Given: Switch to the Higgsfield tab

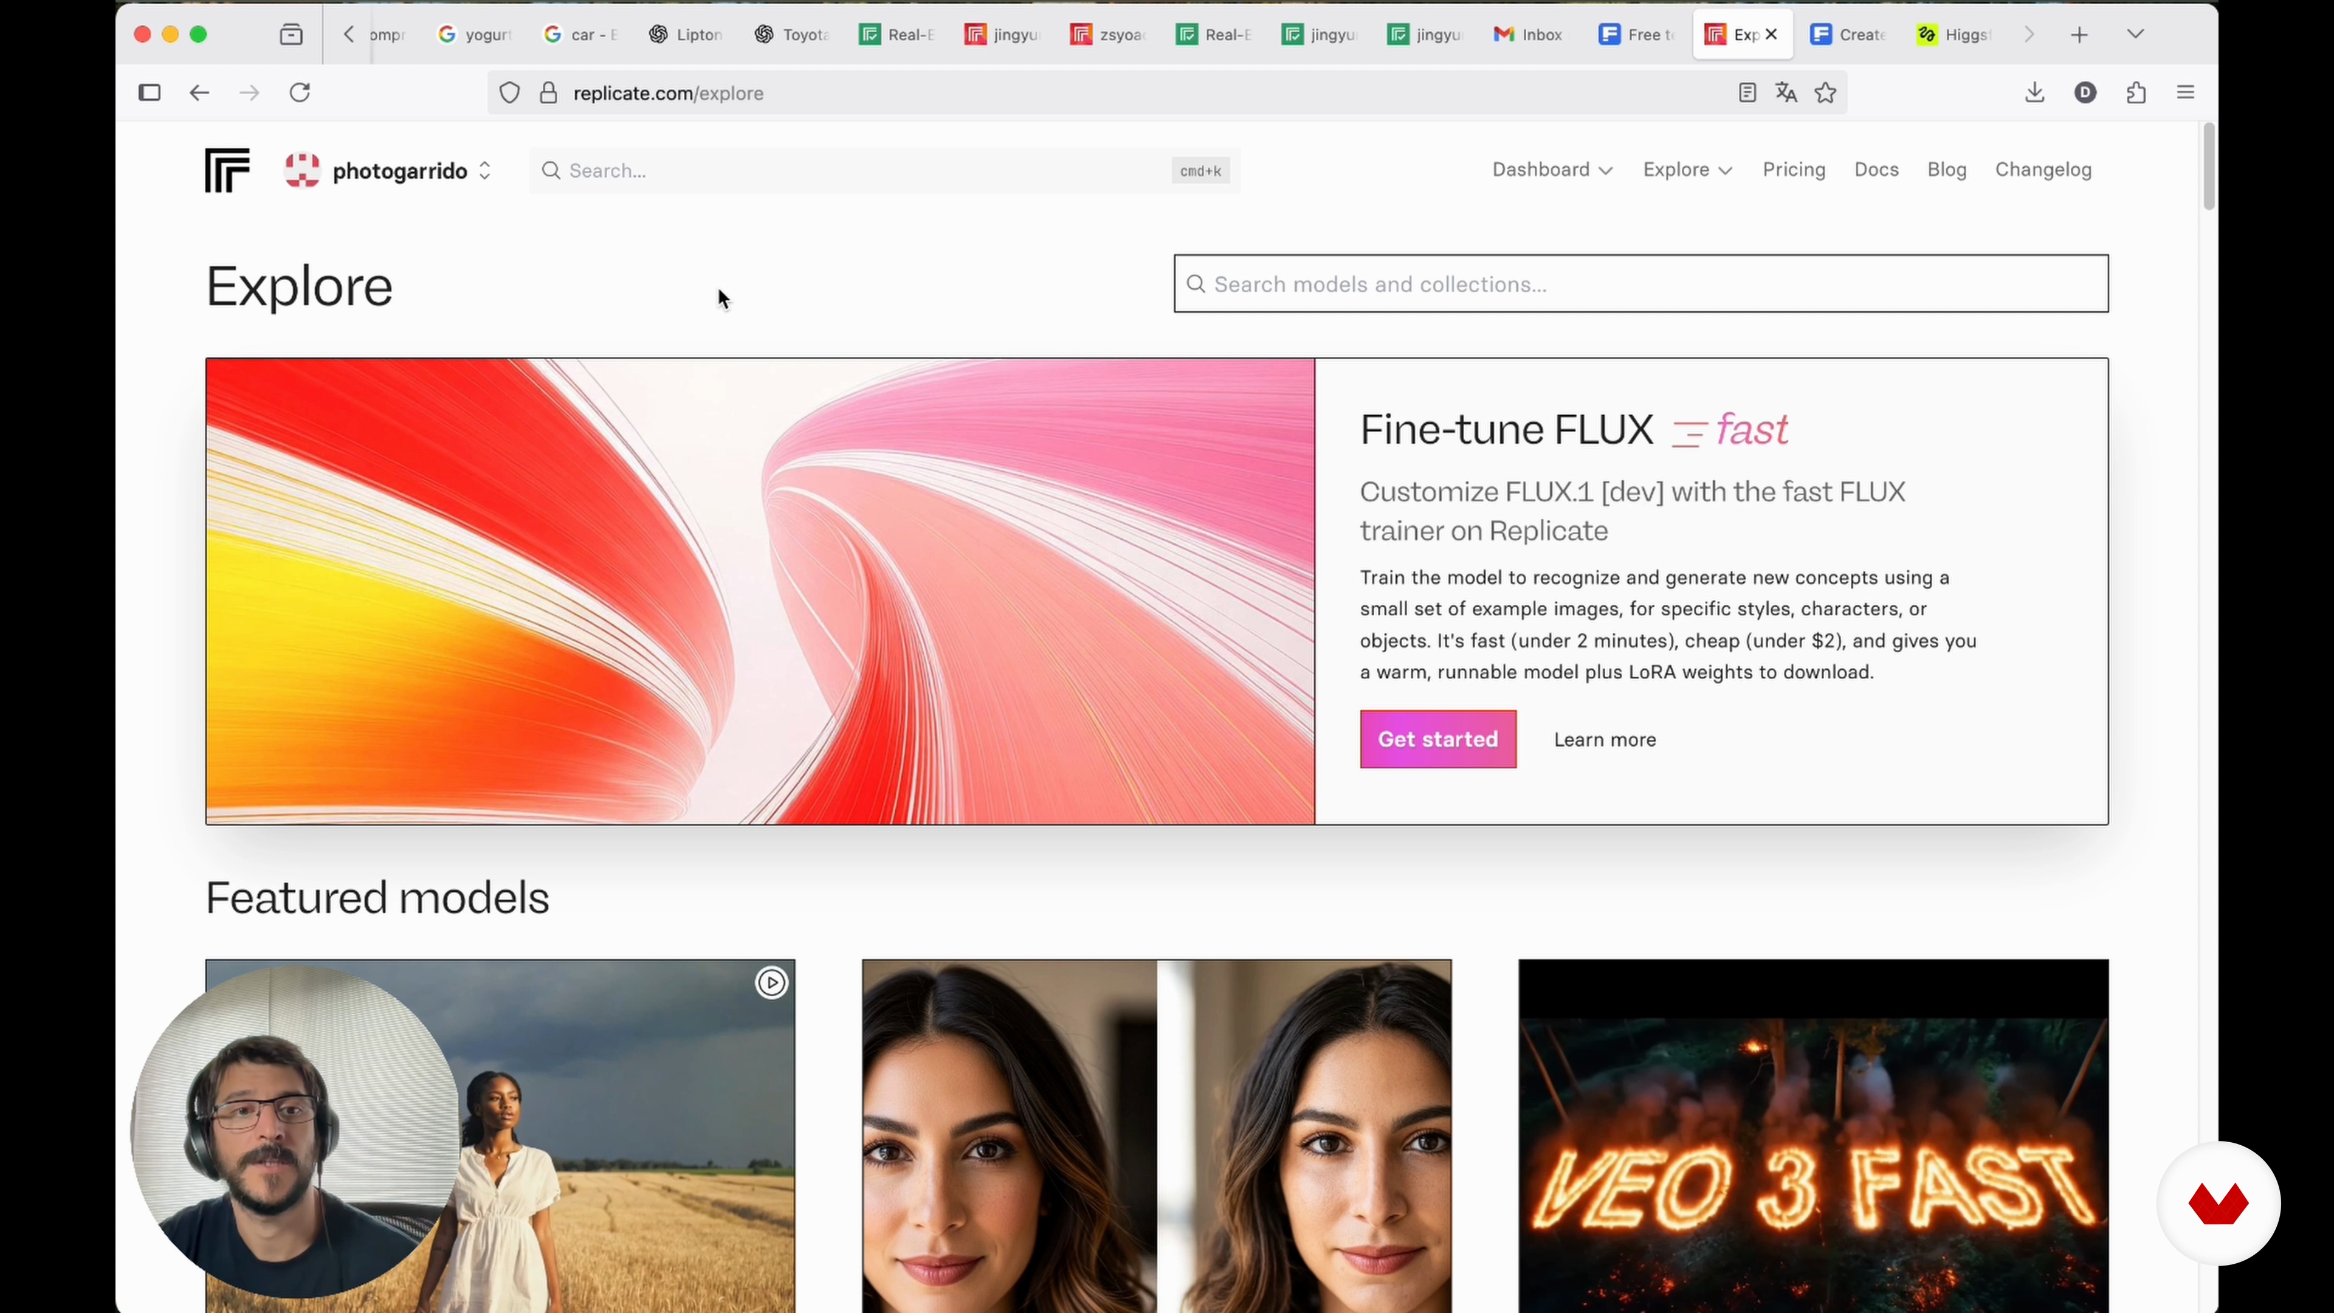Looking at the screenshot, I should click(x=1954, y=35).
